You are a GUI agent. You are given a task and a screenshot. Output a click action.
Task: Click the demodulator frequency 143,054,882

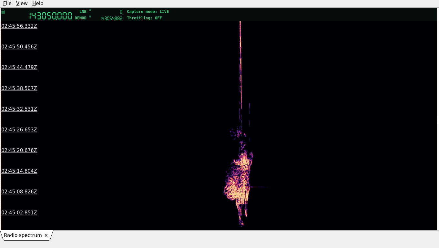[111, 18]
